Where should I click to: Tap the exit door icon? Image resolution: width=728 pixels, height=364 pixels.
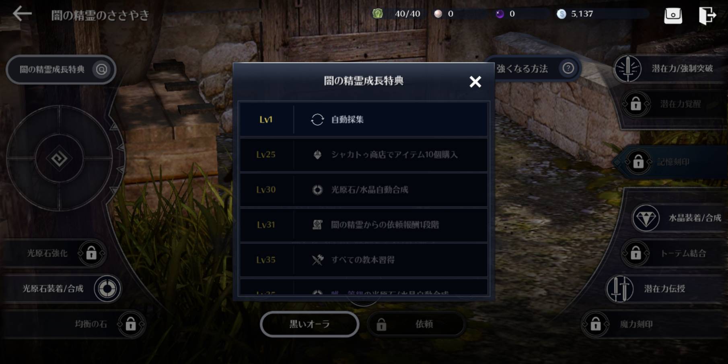click(x=707, y=16)
